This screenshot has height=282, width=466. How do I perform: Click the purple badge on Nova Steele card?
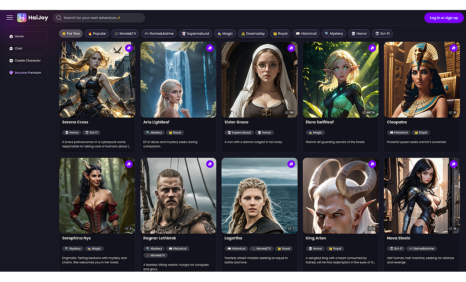click(x=454, y=164)
